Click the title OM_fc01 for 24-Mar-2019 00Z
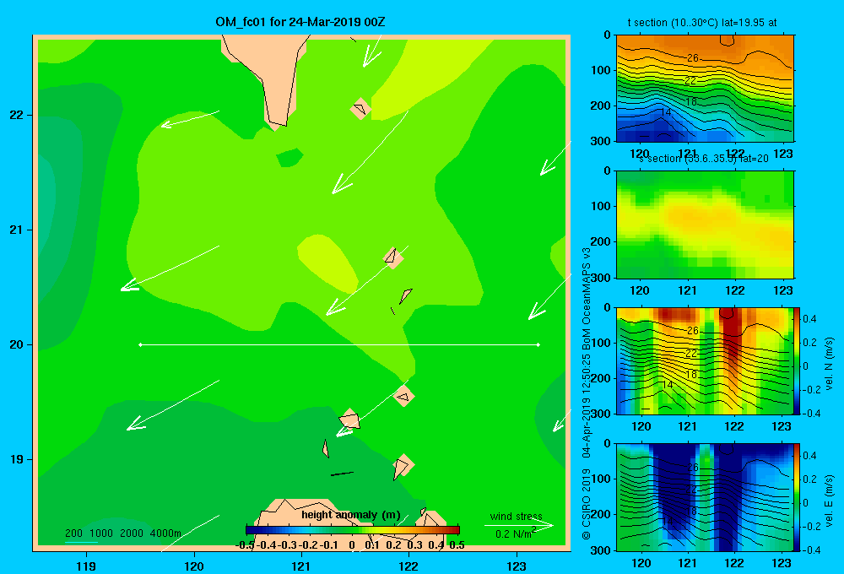The width and height of the screenshot is (844, 574). coord(300,22)
